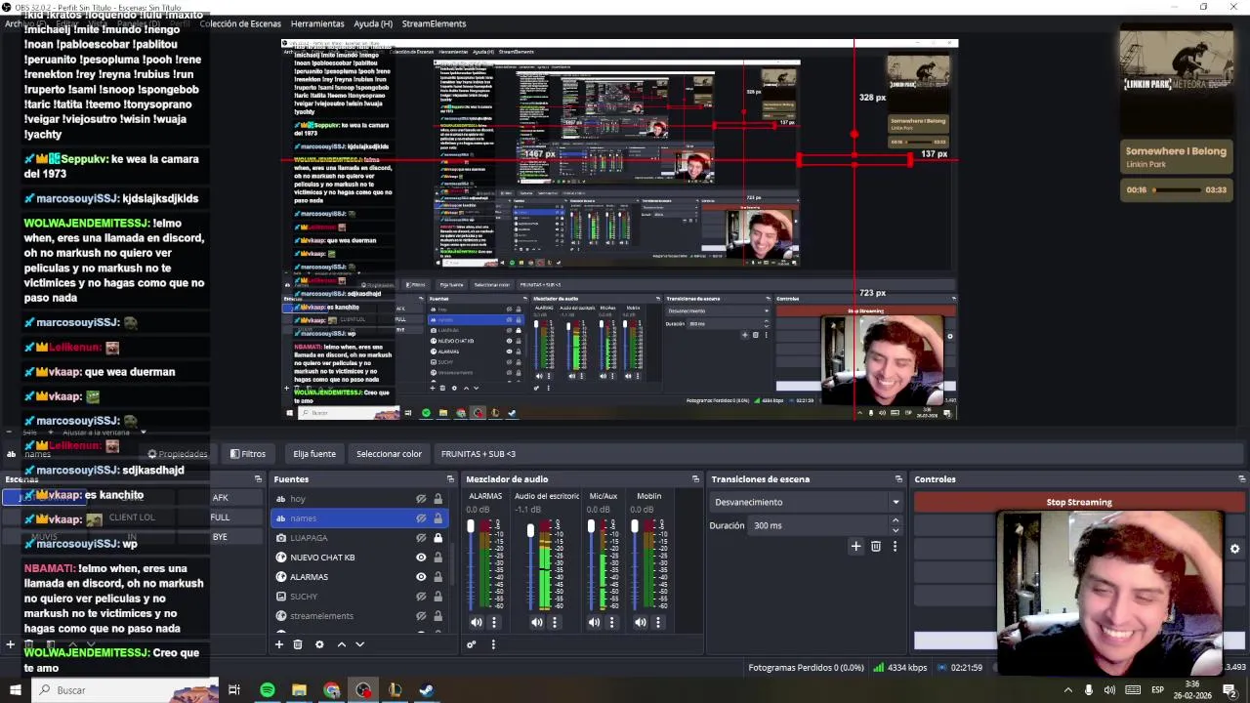Screen dimensions: 1250x703
Task: Select the SUCHY source row
Action: 357,597
